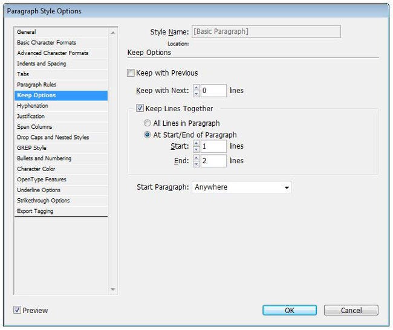This screenshot has width=393, height=330.
Task: Open the Start Paragraph dropdown
Action: coord(242,187)
